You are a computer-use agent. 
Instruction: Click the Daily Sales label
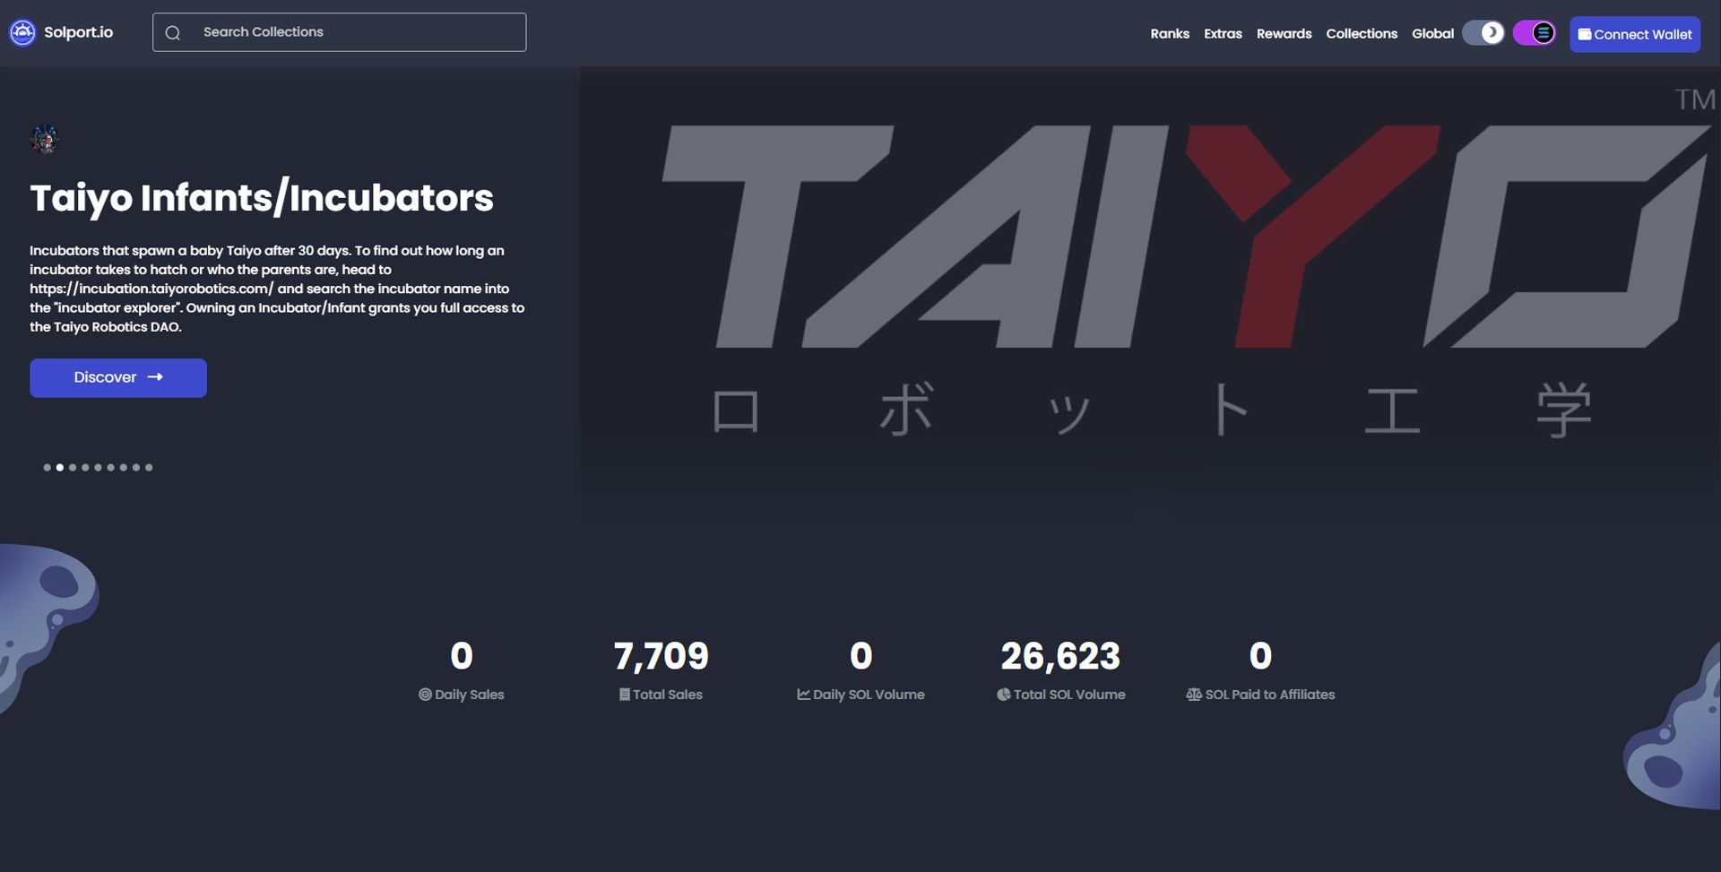click(470, 695)
